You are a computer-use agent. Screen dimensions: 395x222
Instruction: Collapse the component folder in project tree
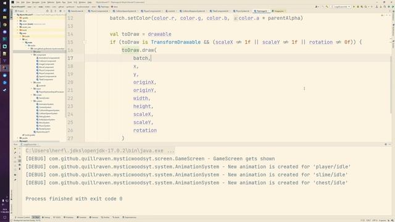[31, 55]
